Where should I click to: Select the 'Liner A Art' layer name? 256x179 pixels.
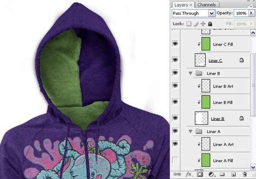tap(223, 144)
